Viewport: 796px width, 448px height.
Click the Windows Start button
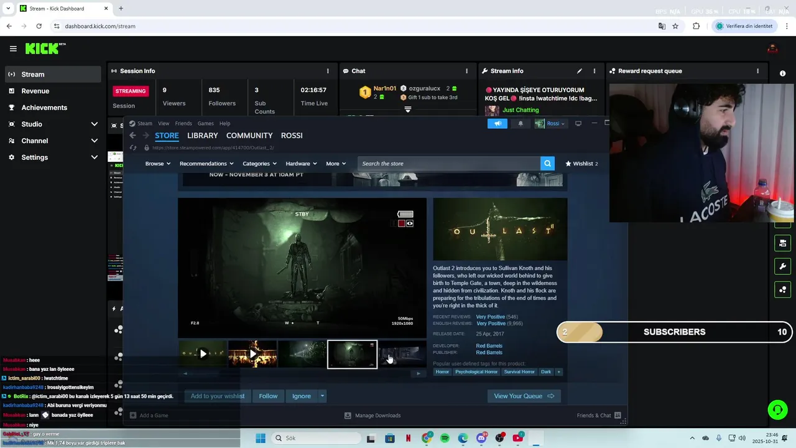[x=261, y=438]
